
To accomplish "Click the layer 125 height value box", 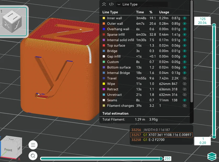I will (x=203, y=21).
